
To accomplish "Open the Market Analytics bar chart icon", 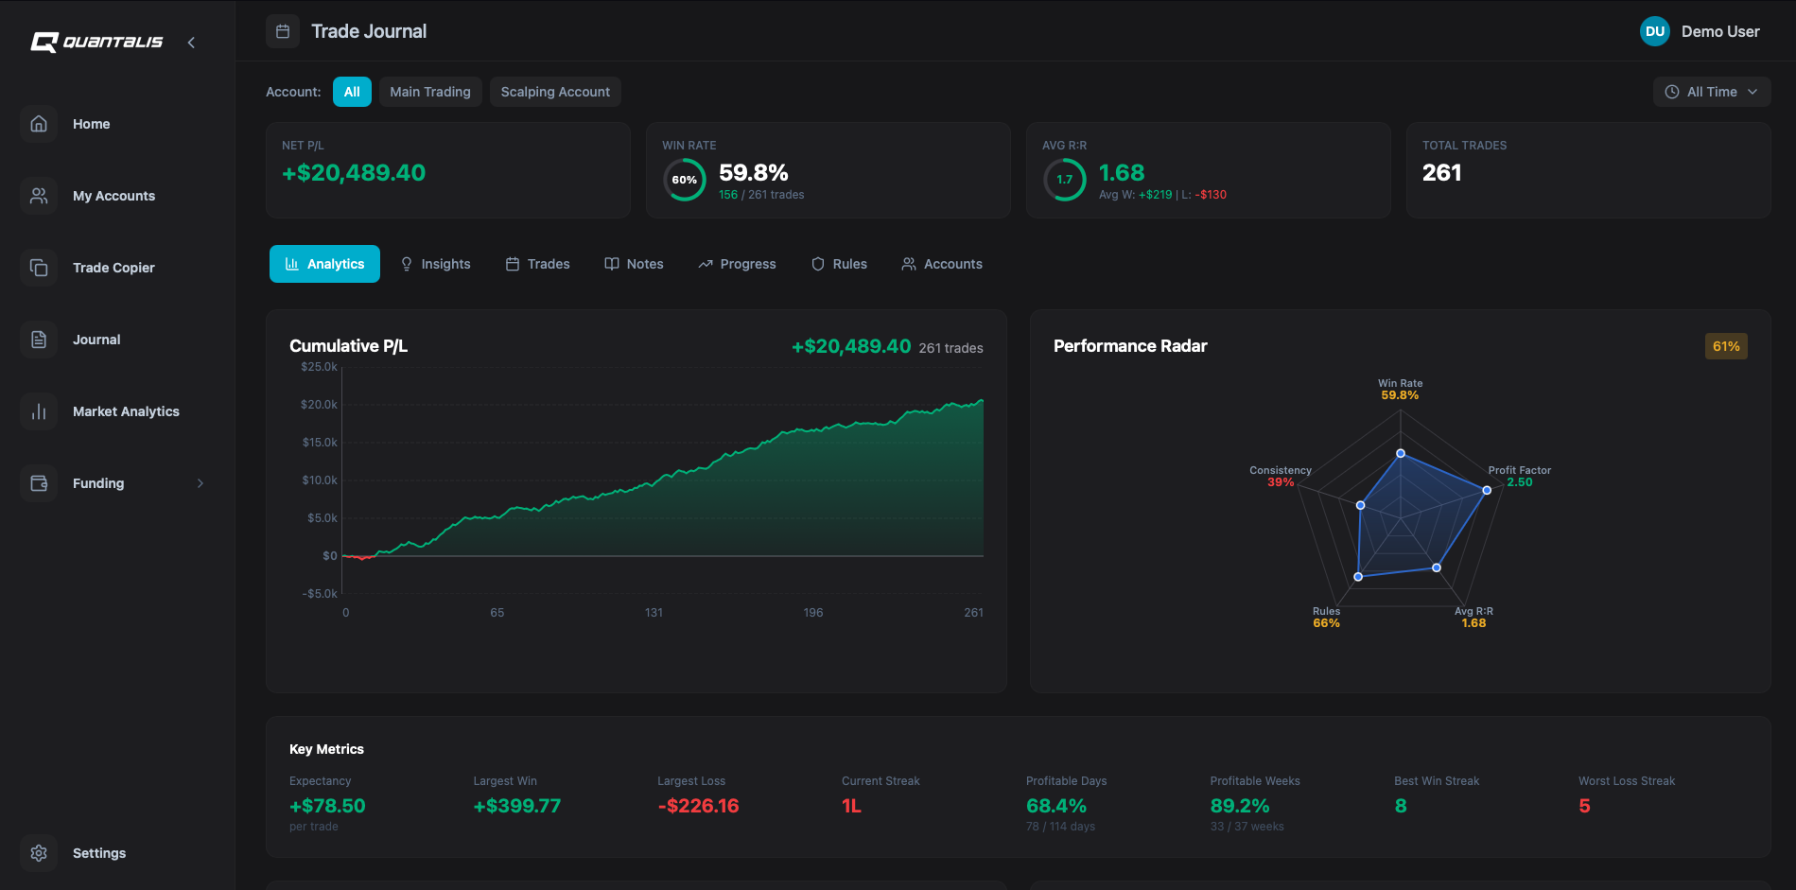I will [x=39, y=411].
